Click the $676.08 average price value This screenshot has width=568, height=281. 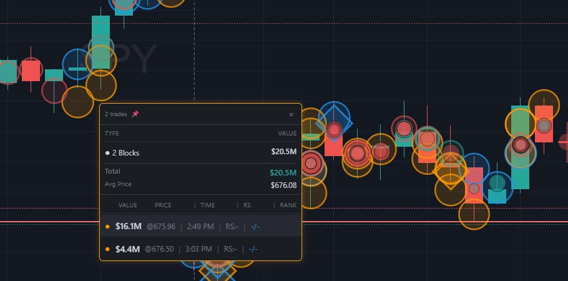283,185
